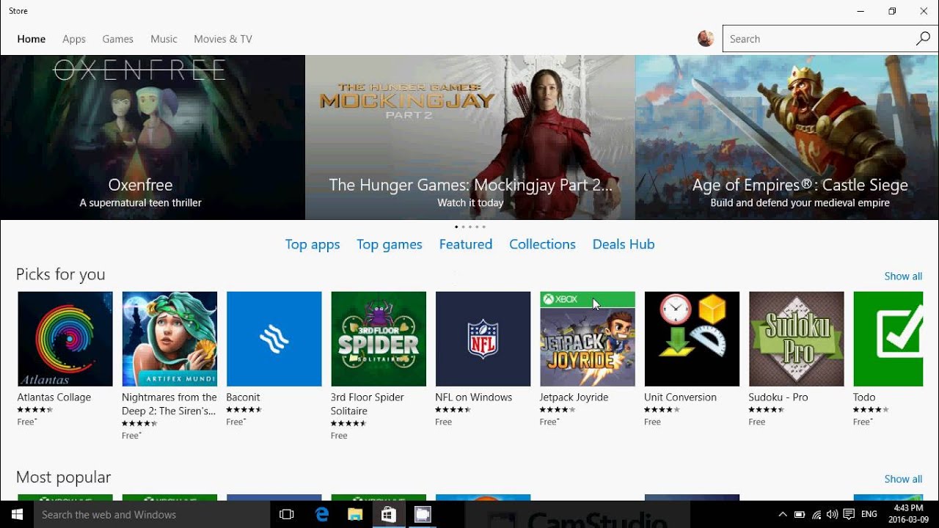Click the NFL on Windows title text
This screenshot has height=528, width=939.
click(x=474, y=397)
